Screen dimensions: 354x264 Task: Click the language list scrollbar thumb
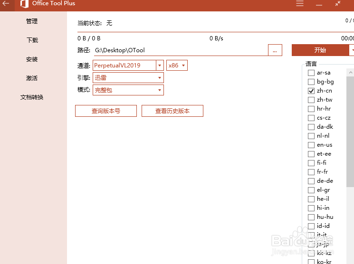coord(350,132)
